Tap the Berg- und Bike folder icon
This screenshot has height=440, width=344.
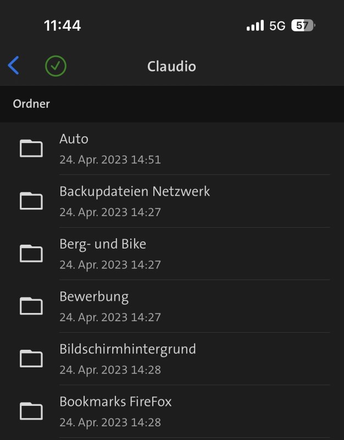click(x=31, y=254)
